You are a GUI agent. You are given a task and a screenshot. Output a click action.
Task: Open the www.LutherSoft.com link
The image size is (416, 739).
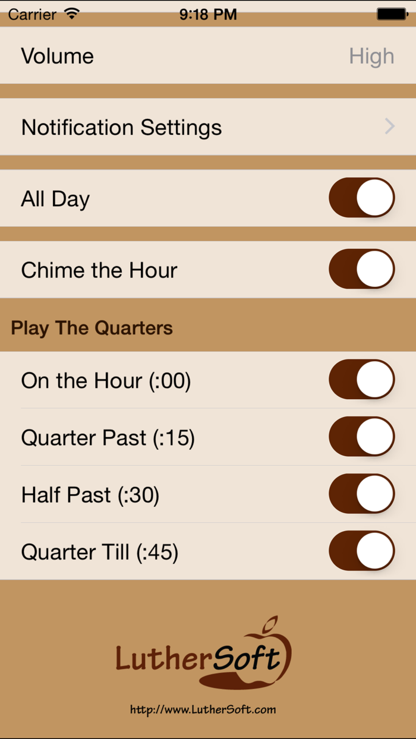[x=203, y=709]
